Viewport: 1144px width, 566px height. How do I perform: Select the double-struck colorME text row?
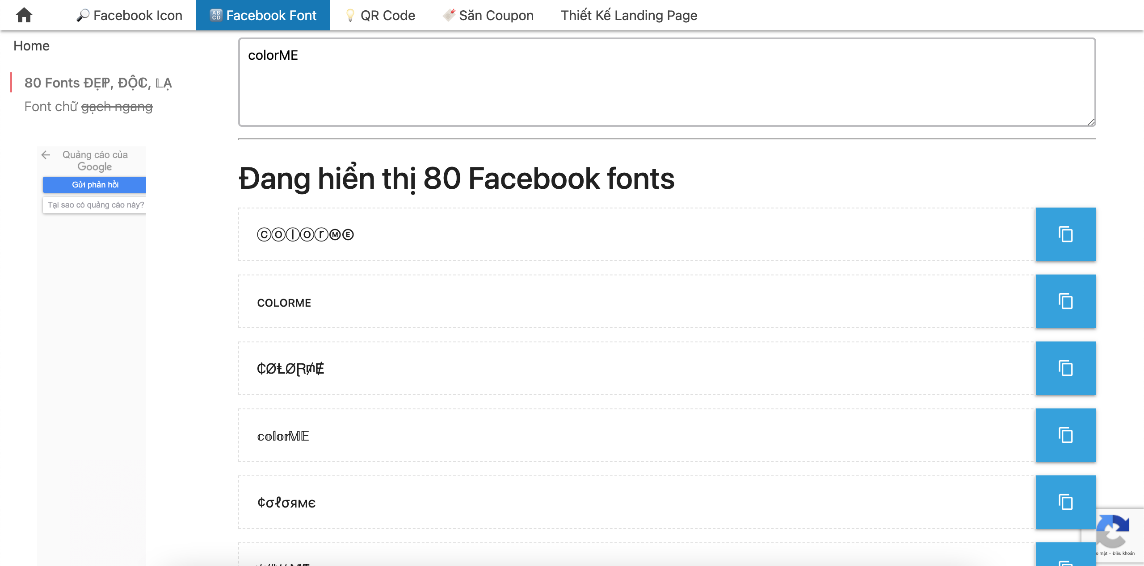pos(637,435)
